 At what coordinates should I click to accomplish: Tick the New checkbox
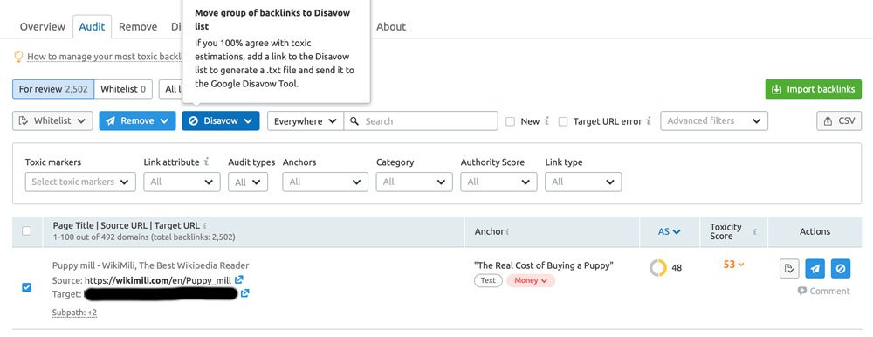(x=510, y=121)
